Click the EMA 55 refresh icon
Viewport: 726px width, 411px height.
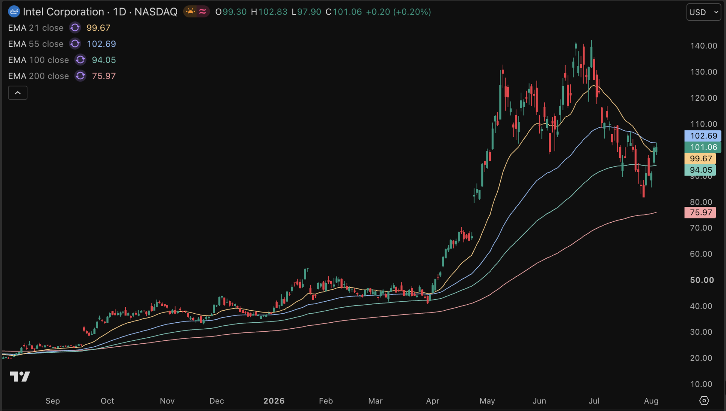pos(75,44)
